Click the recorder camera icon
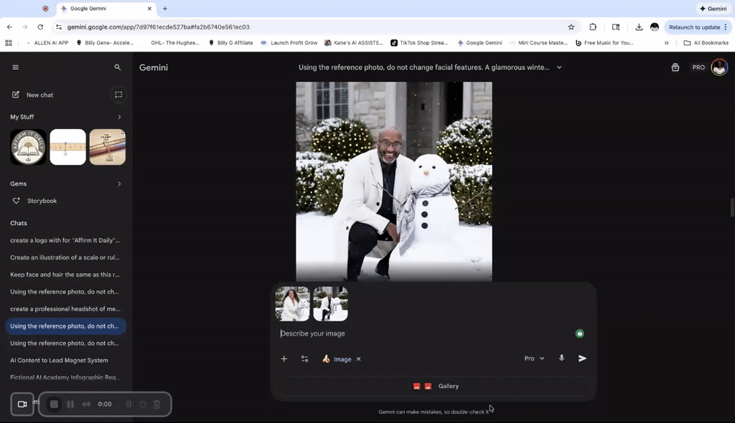Image resolution: width=735 pixels, height=423 pixels. click(22, 404)
